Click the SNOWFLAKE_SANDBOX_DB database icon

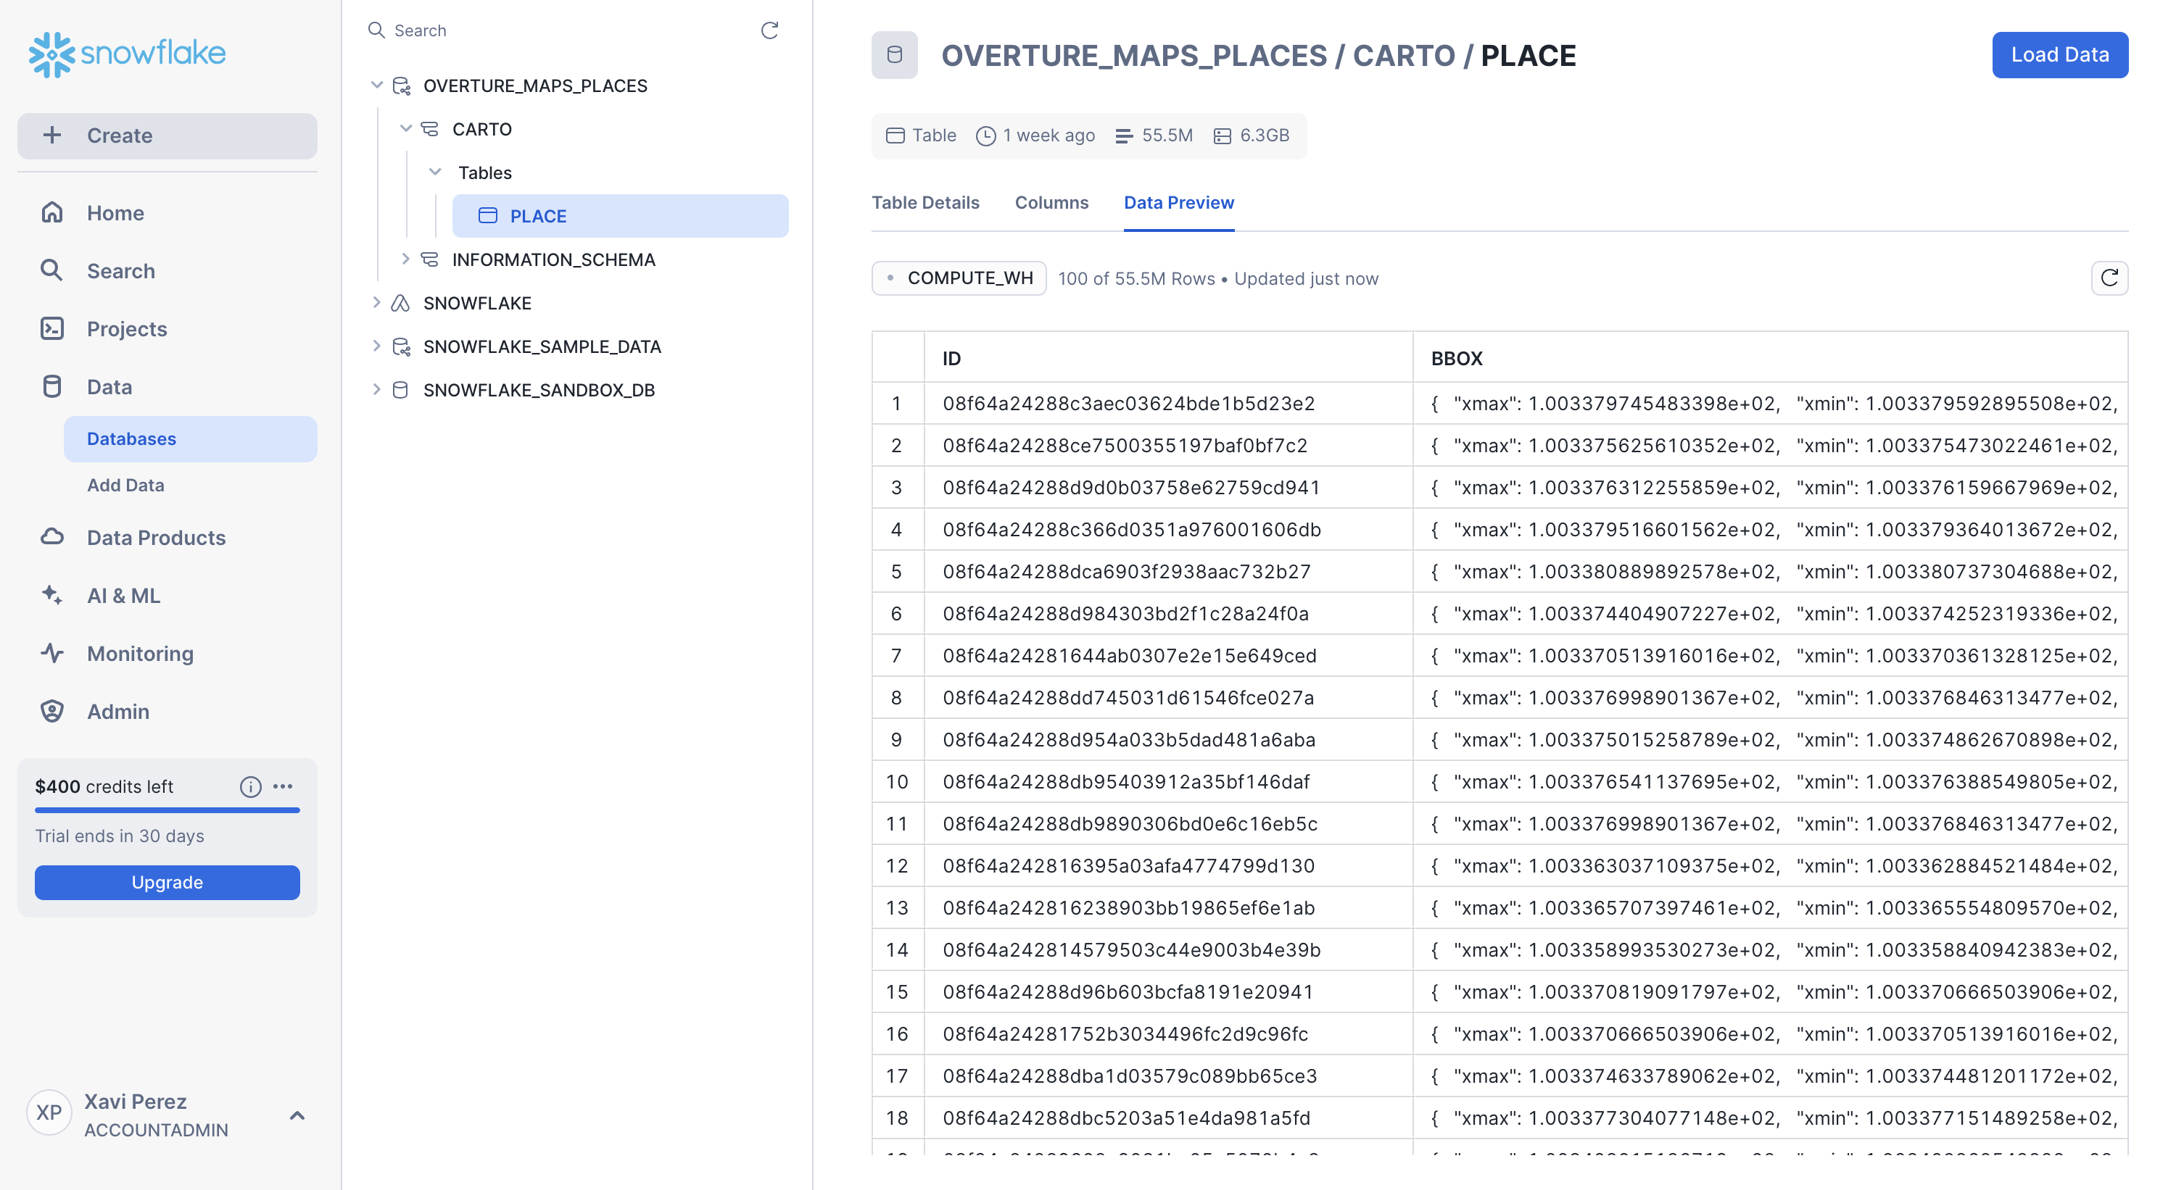400,390
